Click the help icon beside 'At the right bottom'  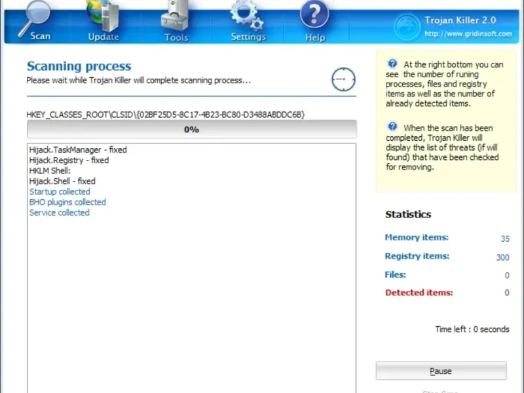click(392, 64)
